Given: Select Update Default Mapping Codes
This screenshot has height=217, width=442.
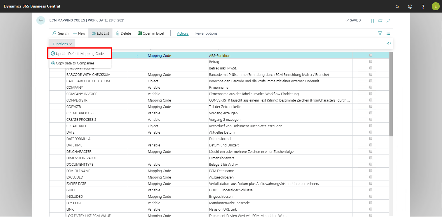Looking at the screenshot, I should tap(80, 54).
